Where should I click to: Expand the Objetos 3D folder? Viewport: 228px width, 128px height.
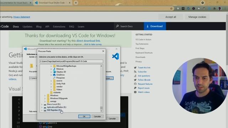pos(51,72)
